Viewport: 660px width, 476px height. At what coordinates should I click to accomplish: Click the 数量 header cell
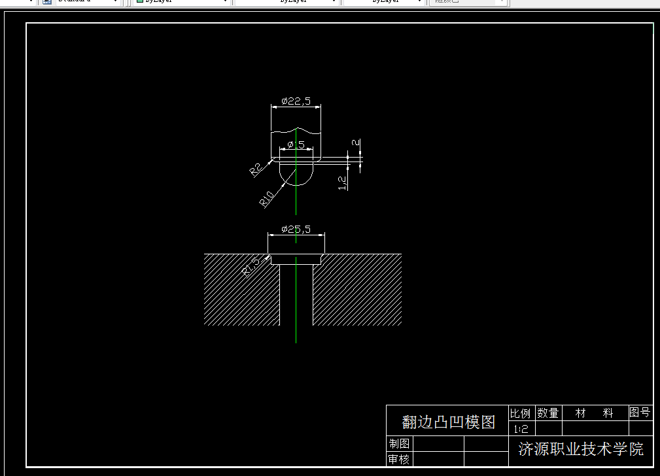click(x=548, y=413)
